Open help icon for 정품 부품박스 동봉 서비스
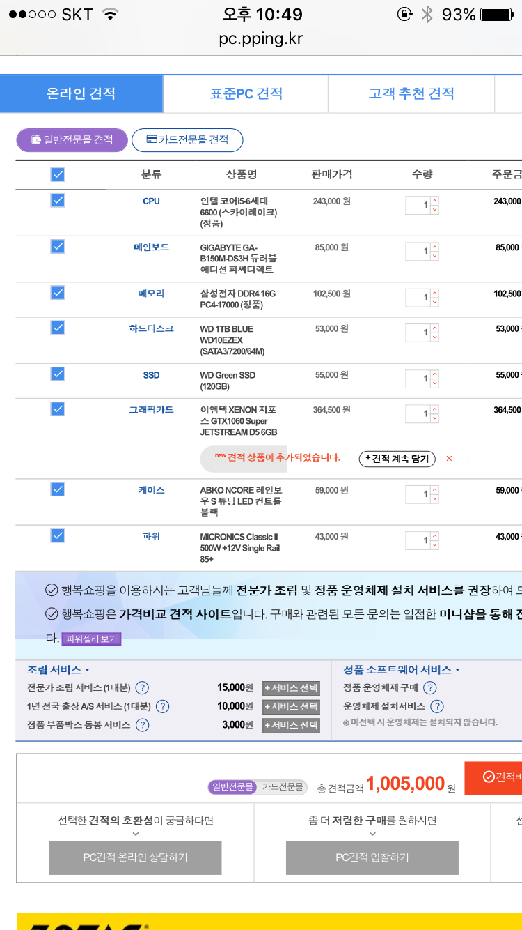Viewport: 522px width, 930px height. tap(142, 725)
